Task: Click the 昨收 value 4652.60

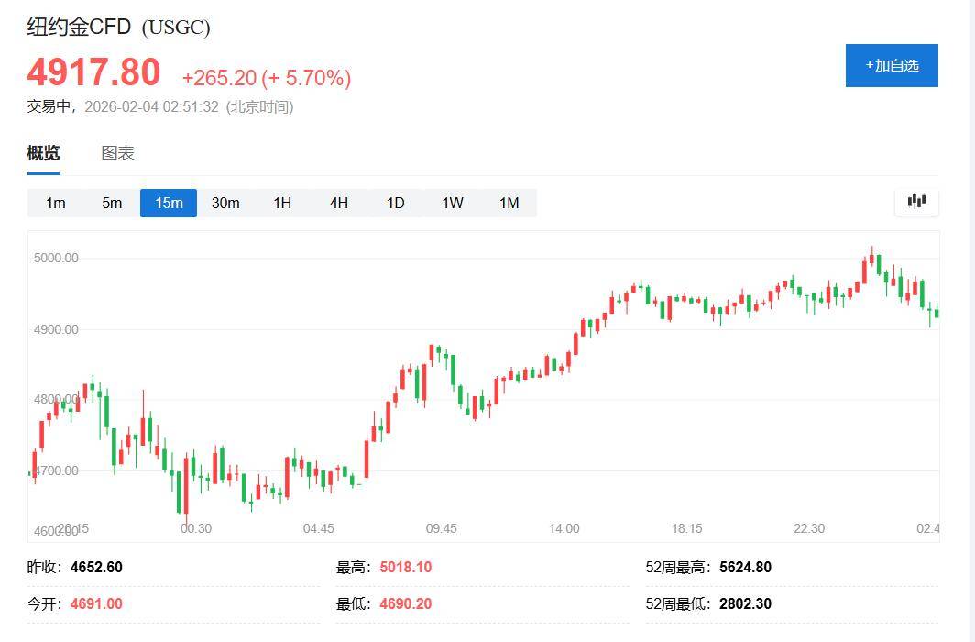Action: (96, 568)
